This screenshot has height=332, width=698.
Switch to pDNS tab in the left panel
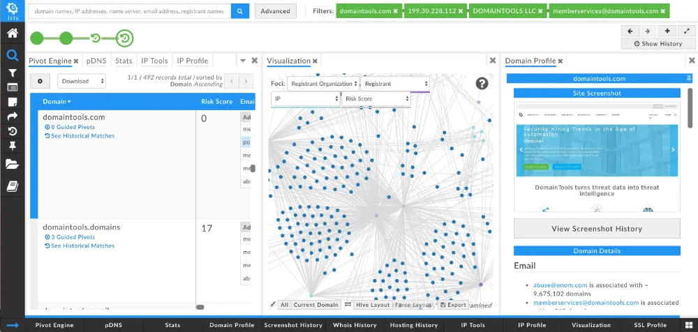tap(95, 61)
